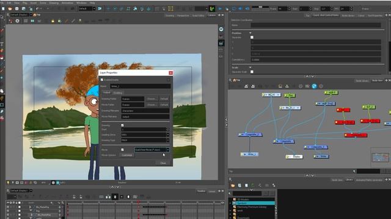Open the View menu

tap(16, 2)
